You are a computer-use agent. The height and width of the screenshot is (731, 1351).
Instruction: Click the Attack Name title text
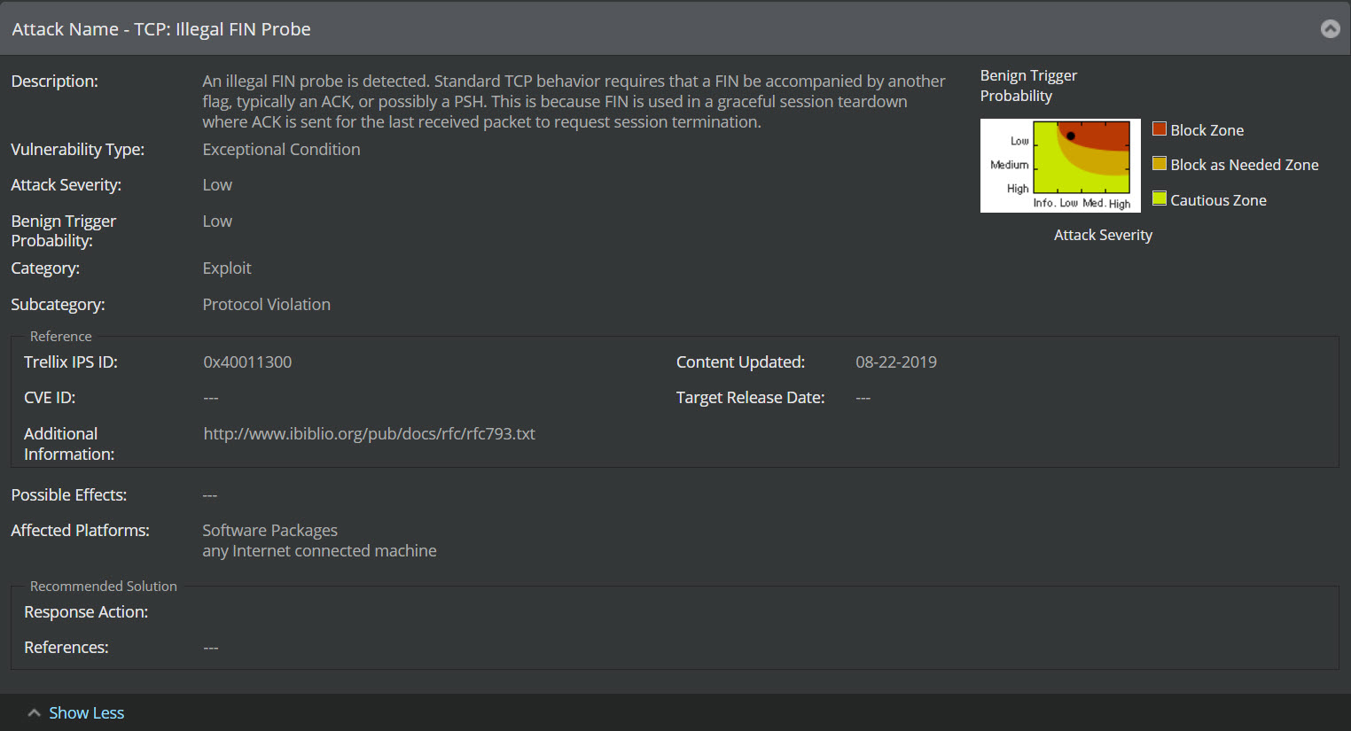tap(161, 29)
